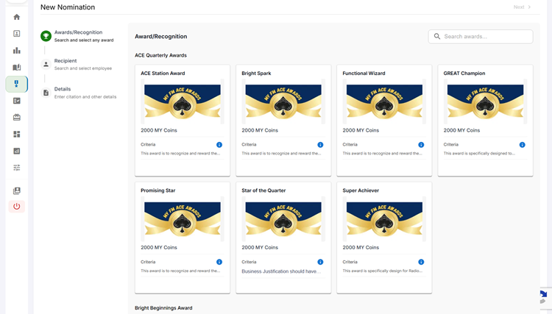Click the GREAT Champion title

pyautogui.click(x=464, y=73)
